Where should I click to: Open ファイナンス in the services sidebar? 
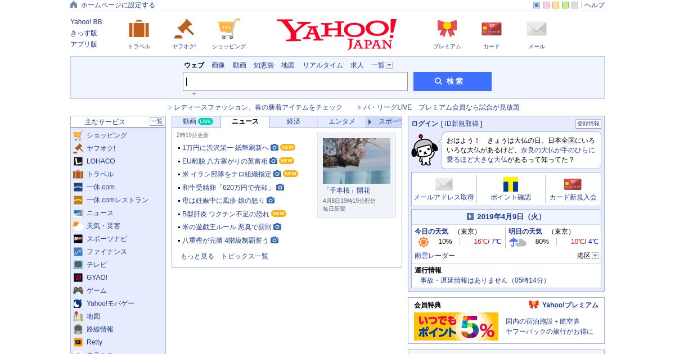107,252
